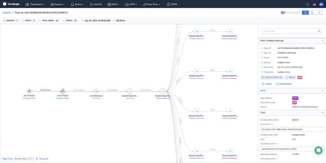
Task: Switch to the dependency graph view icon
Action: click(x=305, y=12)
